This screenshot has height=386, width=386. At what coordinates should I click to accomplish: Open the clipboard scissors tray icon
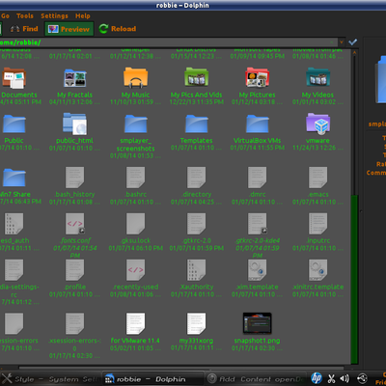(x=331, y=378)
